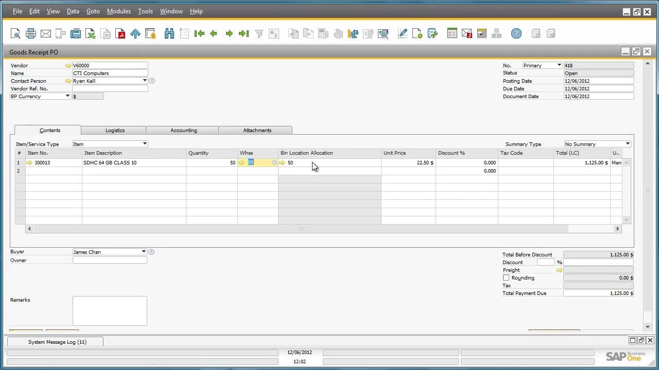Click the Print icon in the toolbar
Screen dimensions: 659x370
point(31,34)
